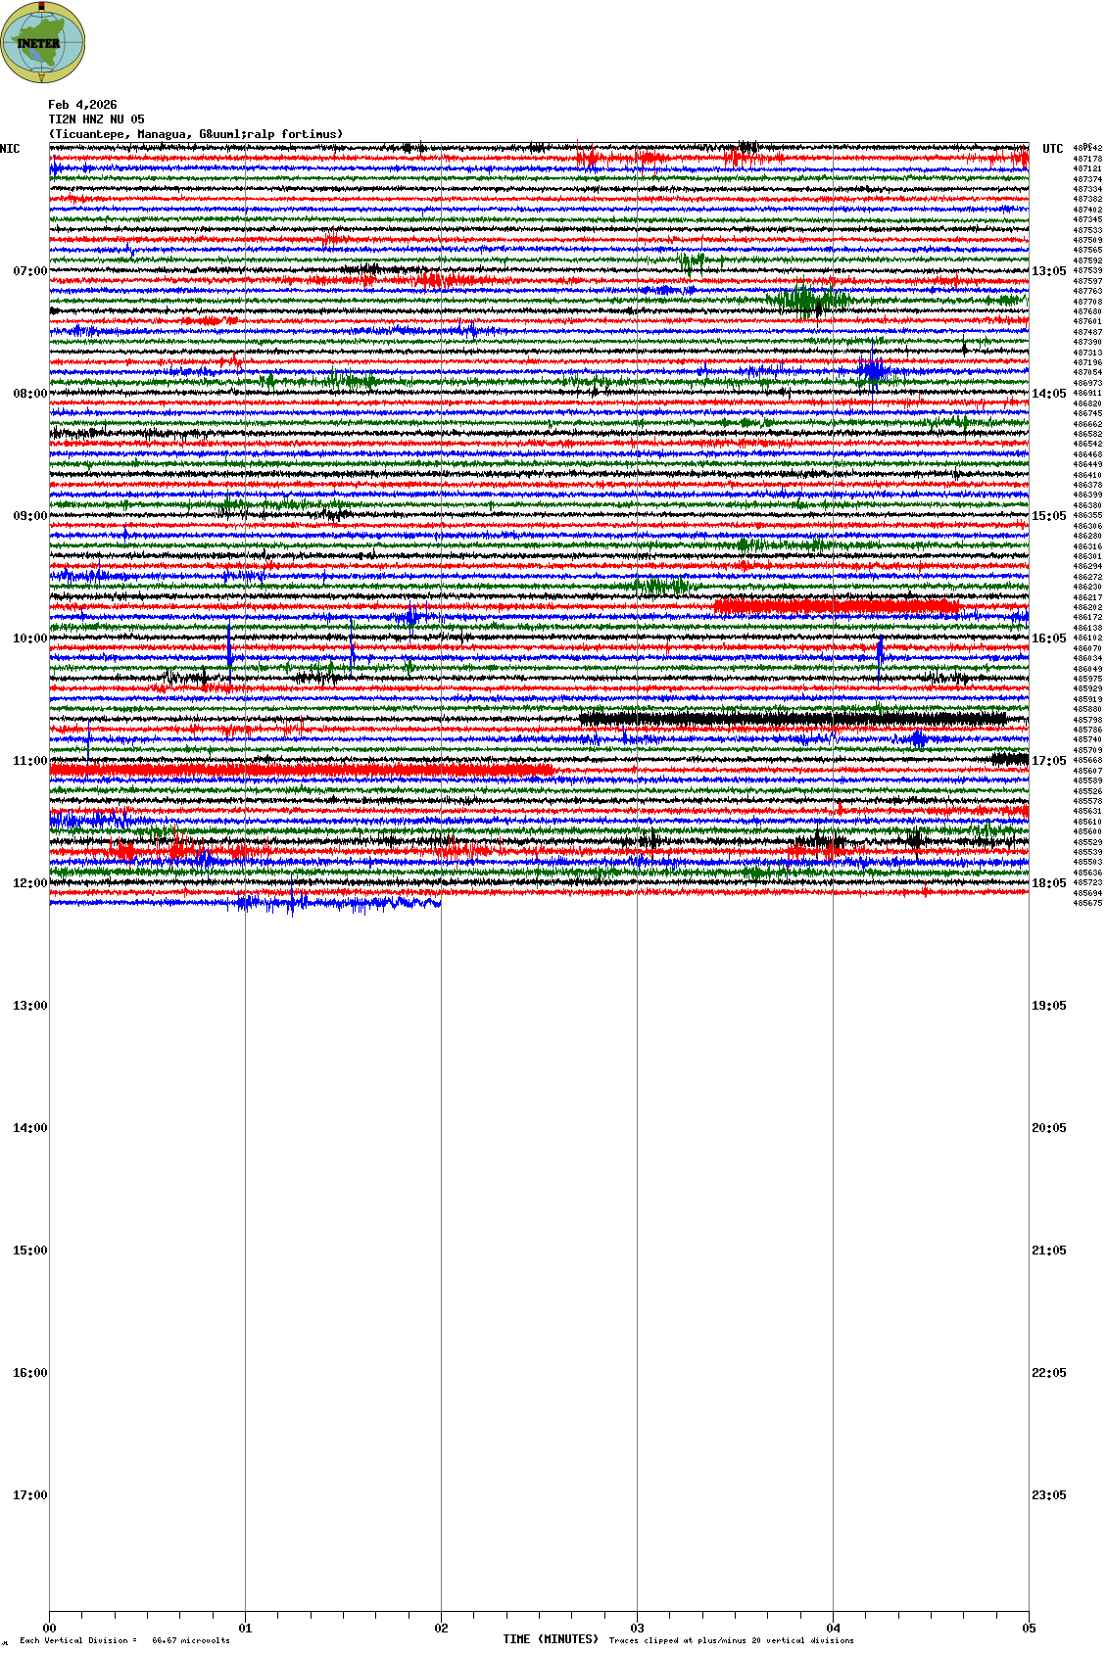Select the 12:00 local time marker

(29, 883)
